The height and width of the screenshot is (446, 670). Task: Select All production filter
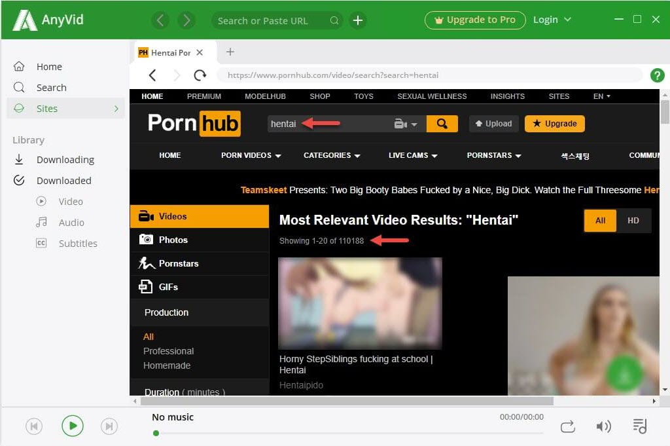click(149, 337)
